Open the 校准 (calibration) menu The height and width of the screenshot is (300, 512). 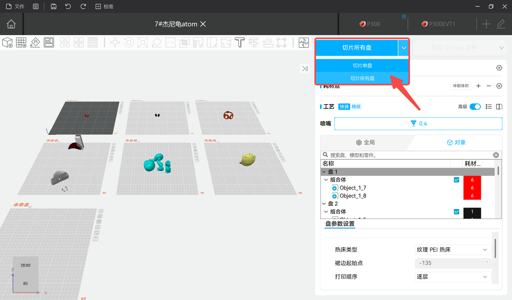[104, 6]
